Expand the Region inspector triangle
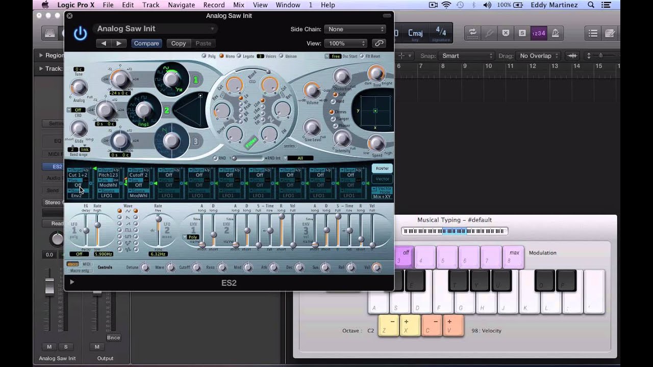Image resolution: width=653 pixels, height=367 pixels. click(41, 56)
